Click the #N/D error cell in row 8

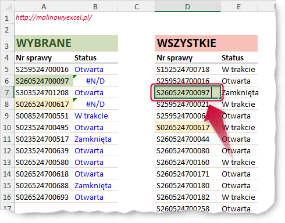[95, 104]
